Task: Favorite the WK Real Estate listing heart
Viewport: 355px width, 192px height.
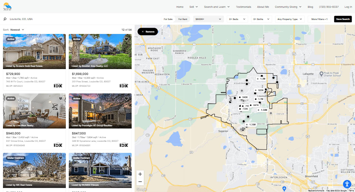Action: (x=60, y=158)
